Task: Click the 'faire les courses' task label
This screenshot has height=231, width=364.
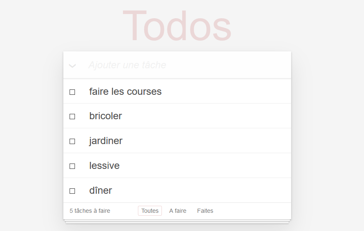Action: (125, 91)
